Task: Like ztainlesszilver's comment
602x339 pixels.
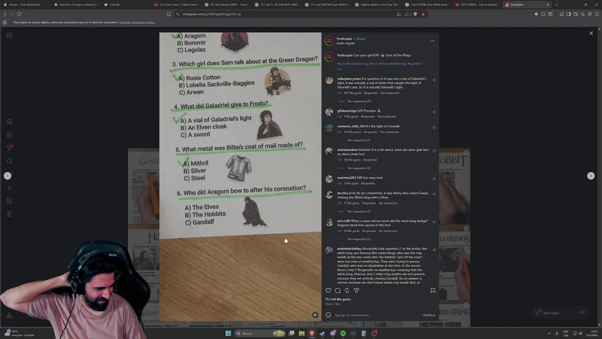Action: [434, 151]
